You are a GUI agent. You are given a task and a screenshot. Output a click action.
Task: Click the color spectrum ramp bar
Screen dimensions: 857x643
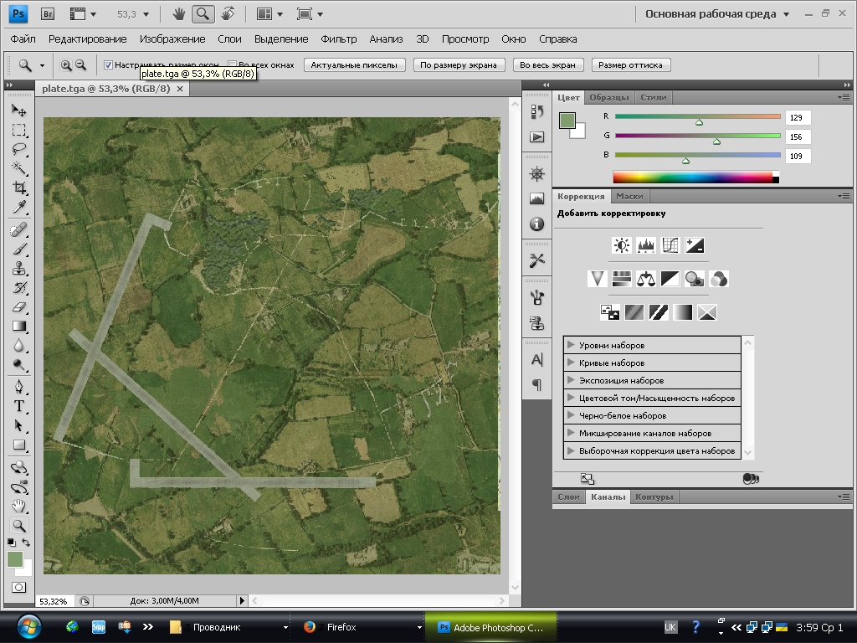click(x=692, y=177)
